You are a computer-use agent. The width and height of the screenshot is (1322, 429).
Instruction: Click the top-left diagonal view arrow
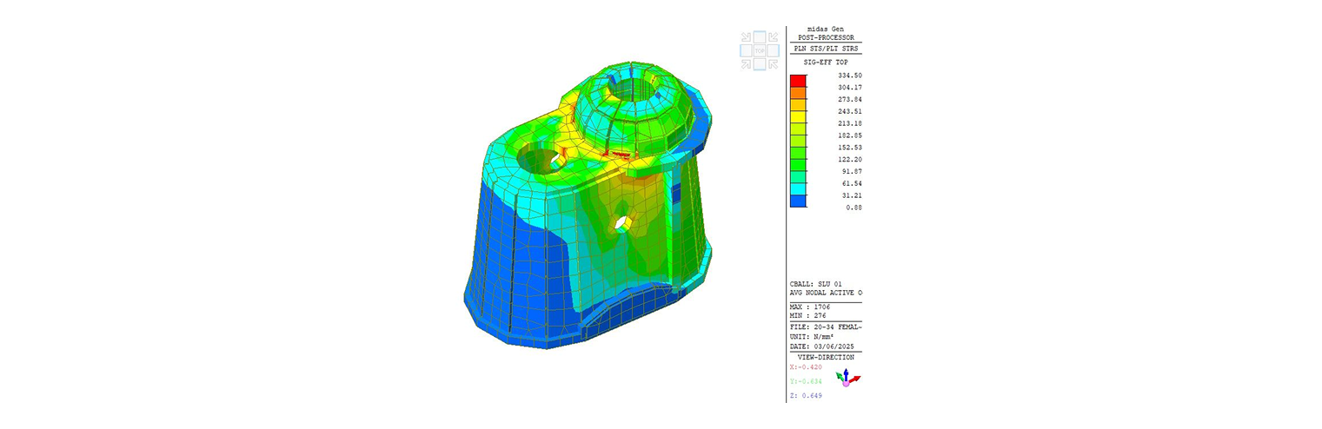[x=746, y=37]
